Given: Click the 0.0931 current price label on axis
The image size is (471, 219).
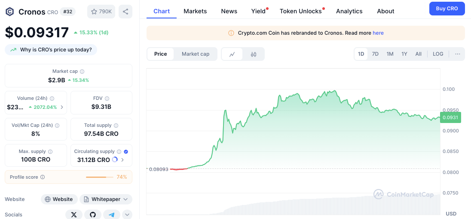Looking at the screenshot, I should point(450,117).
